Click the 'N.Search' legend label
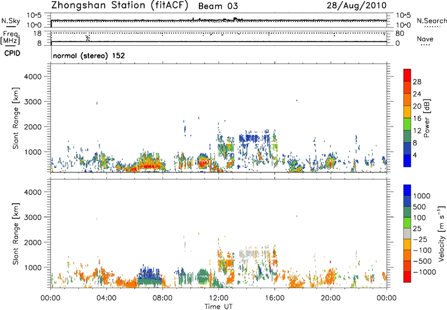The width and height of the screenshot is (447, 310). pos(431,21)
